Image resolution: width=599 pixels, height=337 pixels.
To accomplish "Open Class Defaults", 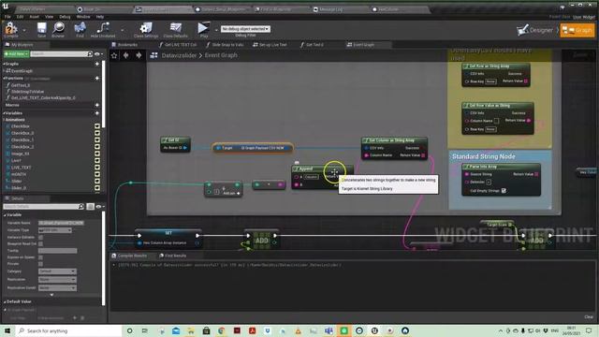I will tap(175, 29).
